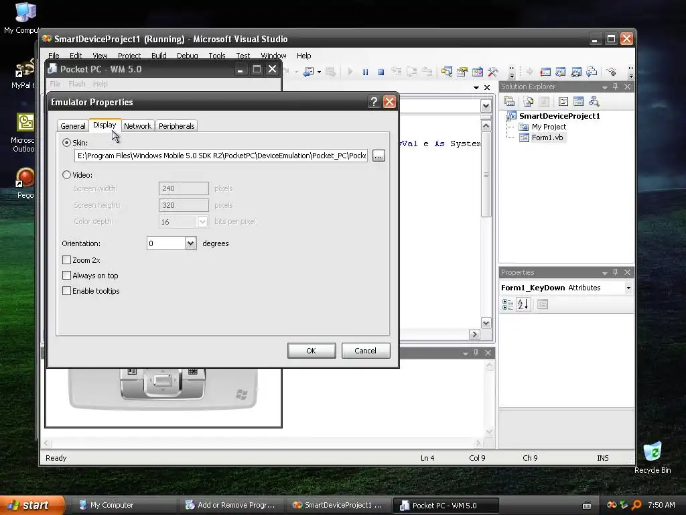Open the editor active files dropdown arrow
The width and height of the screenshot is (686, 515).
pos(476,88)
